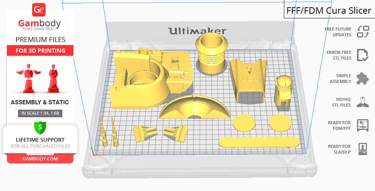Click the IN SCALE 1:34, 1:68 badge

[x=40, y=113]
